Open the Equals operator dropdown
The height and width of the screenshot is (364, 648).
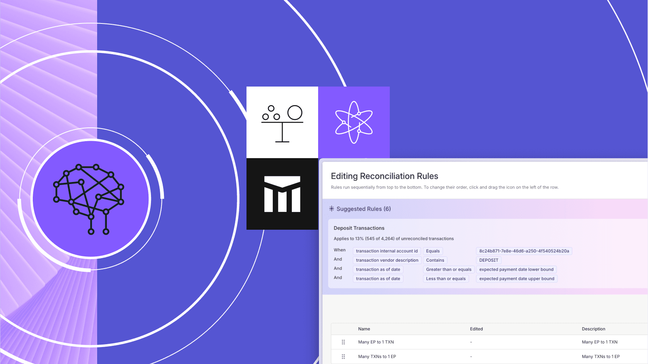(433, 251)
